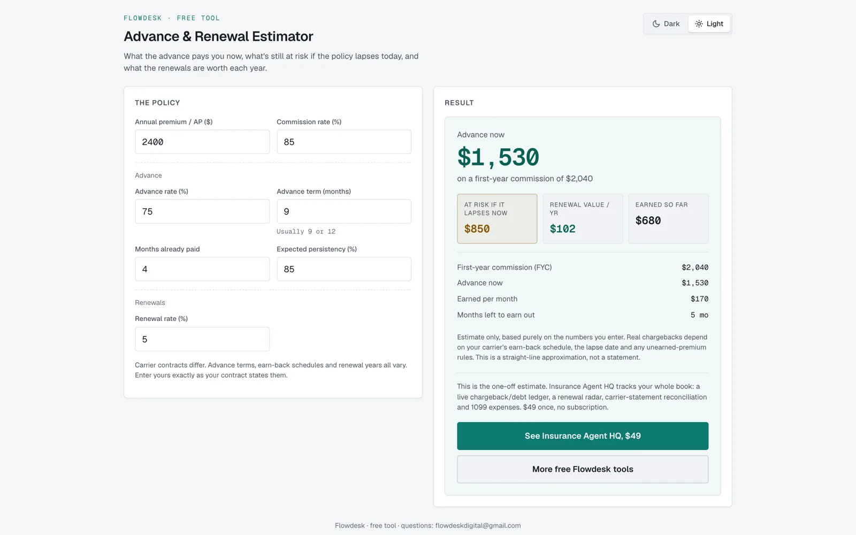Click the Renewals subsection label

[x=150, y=303]
